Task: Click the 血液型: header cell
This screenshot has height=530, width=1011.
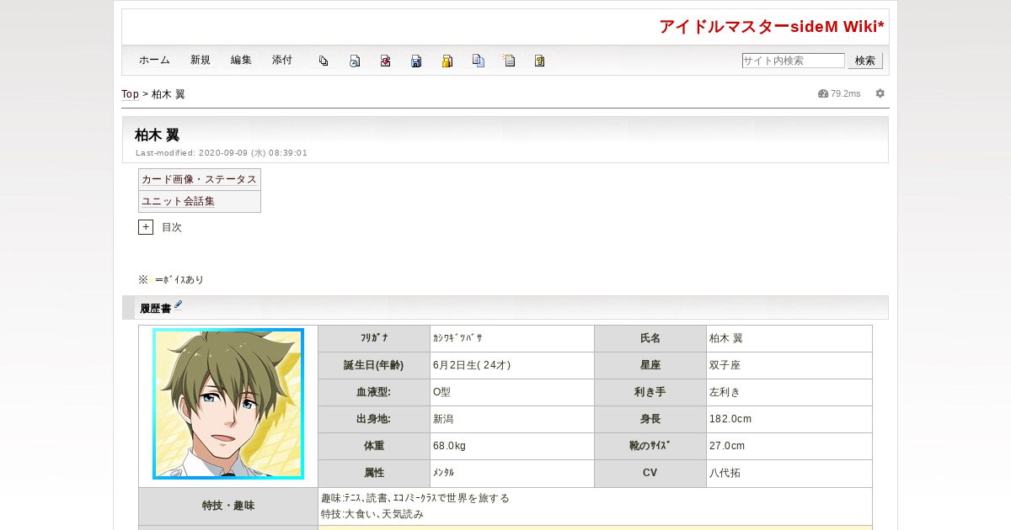Action: pyautogui.click(x=374, y=392)
